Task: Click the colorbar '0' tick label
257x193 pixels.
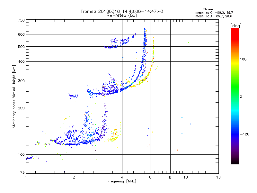Action: 241,96
